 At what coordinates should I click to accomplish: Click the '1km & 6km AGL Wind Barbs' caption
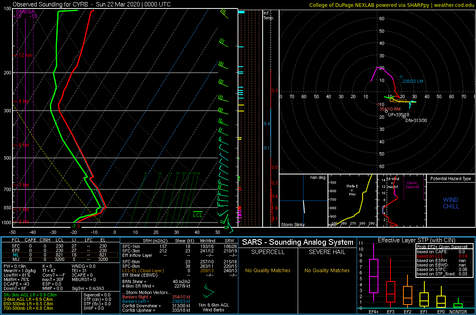(213, 308)
